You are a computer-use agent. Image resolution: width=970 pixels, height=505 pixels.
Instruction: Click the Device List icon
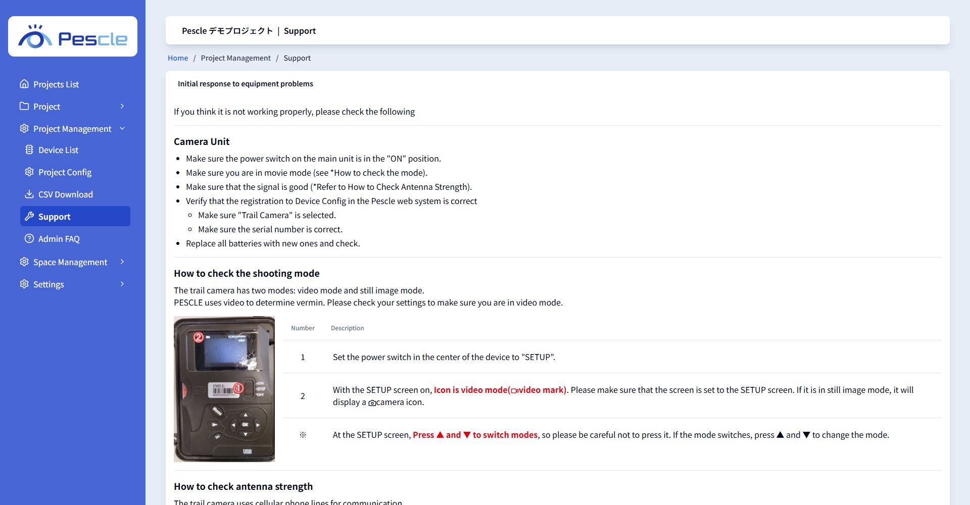click(29, 149)
